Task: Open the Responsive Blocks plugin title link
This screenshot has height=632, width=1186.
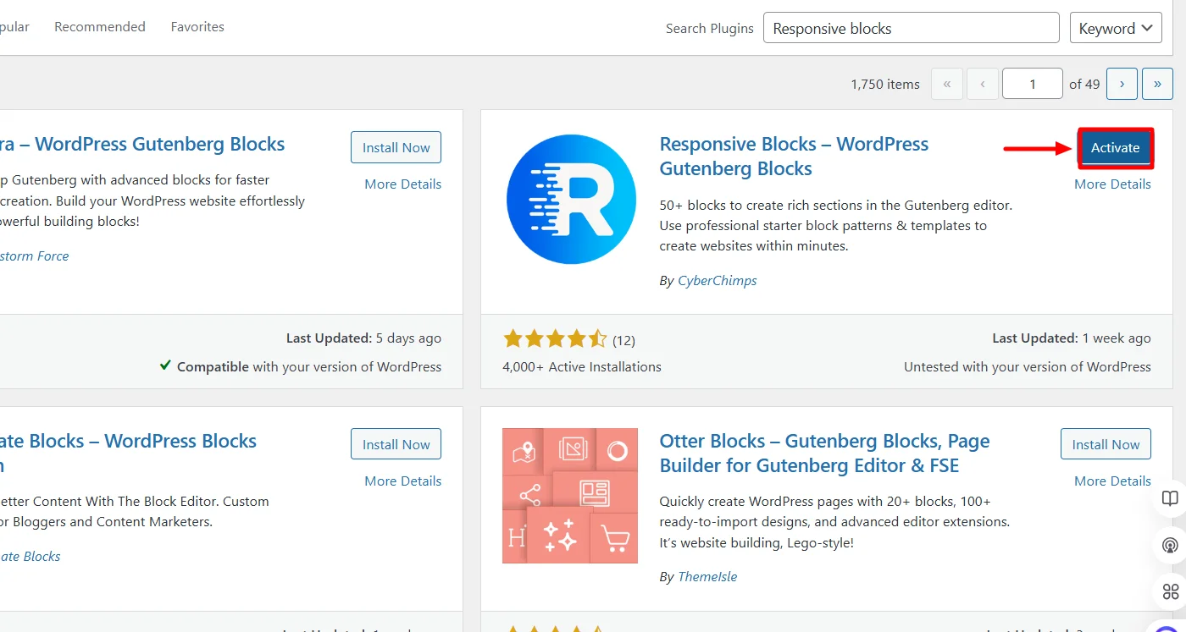Action: 794,157
